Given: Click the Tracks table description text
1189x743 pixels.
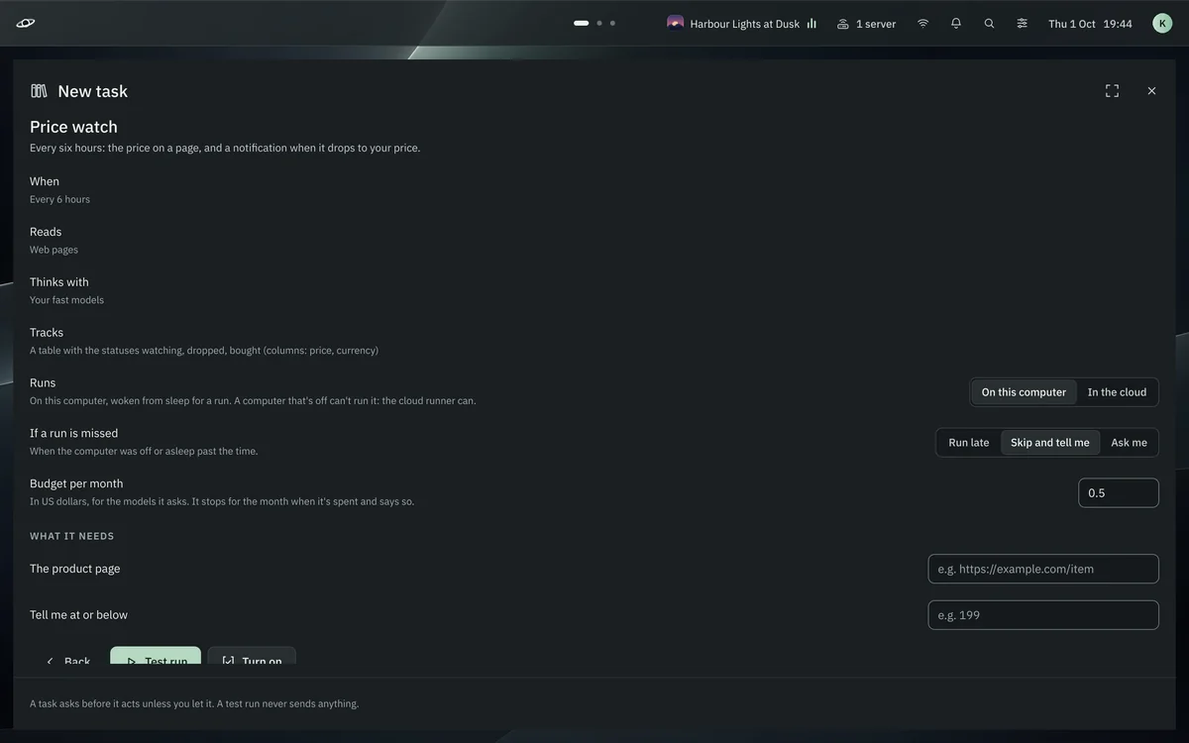Looking at the screenshot, I should pos(204,351).
